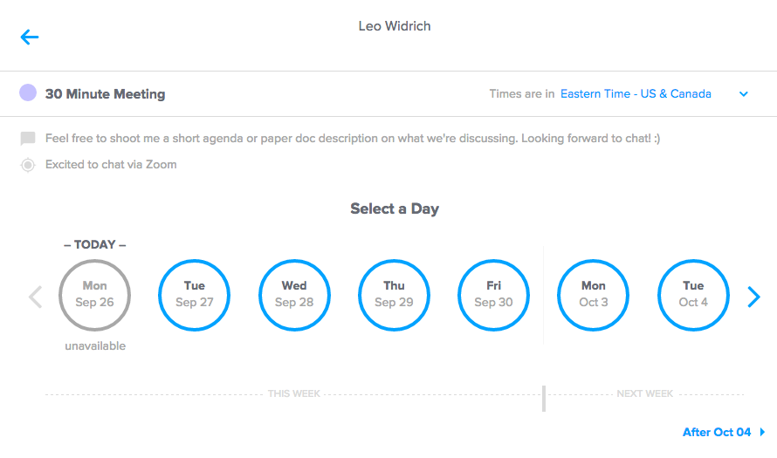
Task: Select Wed Sep 28 day circle
Action: coord(294,295)
